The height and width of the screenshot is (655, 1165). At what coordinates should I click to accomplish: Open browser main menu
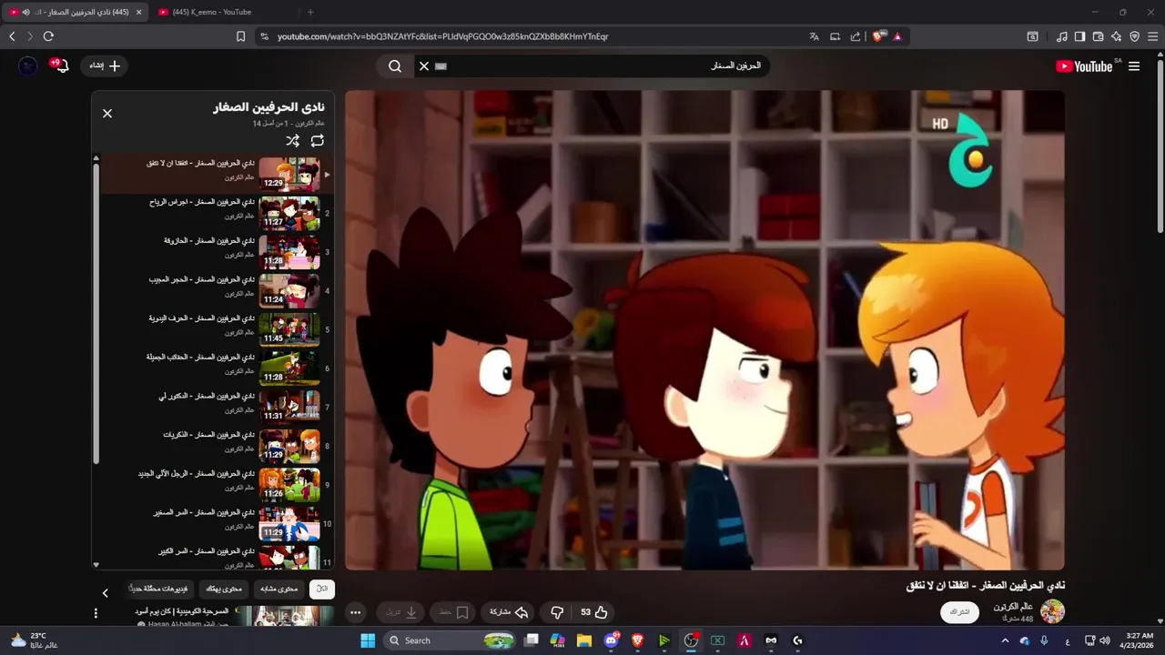click(x=1152, y=36)
